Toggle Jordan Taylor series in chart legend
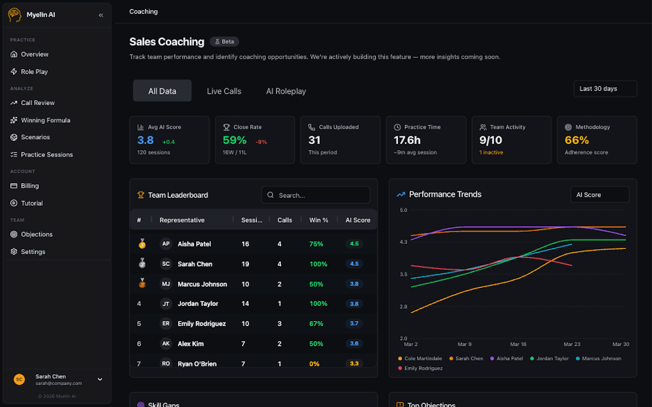The height and width of the screenshot is (407, 652). [x=549, y=358]
